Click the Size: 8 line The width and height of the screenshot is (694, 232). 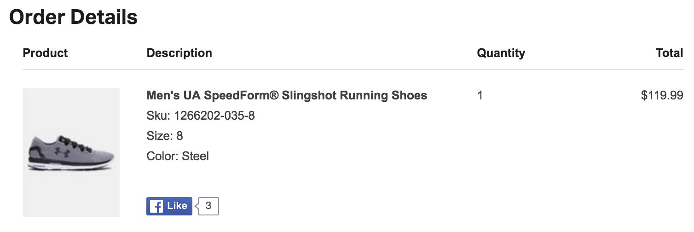(165, 136)
